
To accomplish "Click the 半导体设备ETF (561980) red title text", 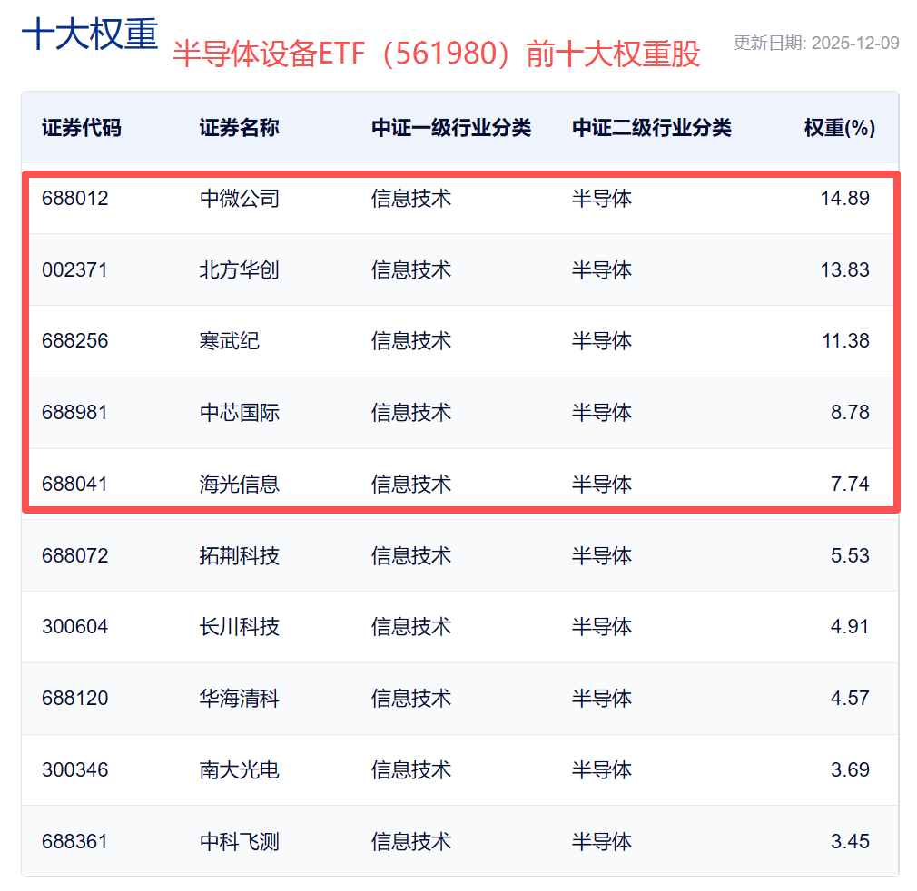I will pyautogui.click(x=436, y=54).
